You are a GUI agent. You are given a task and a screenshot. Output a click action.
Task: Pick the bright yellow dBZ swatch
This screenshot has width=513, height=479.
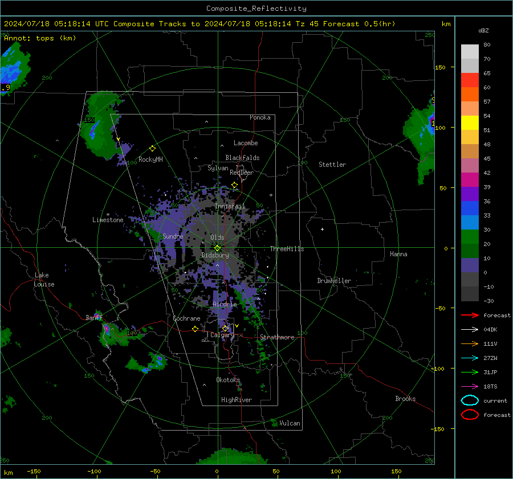coord(470,122)
